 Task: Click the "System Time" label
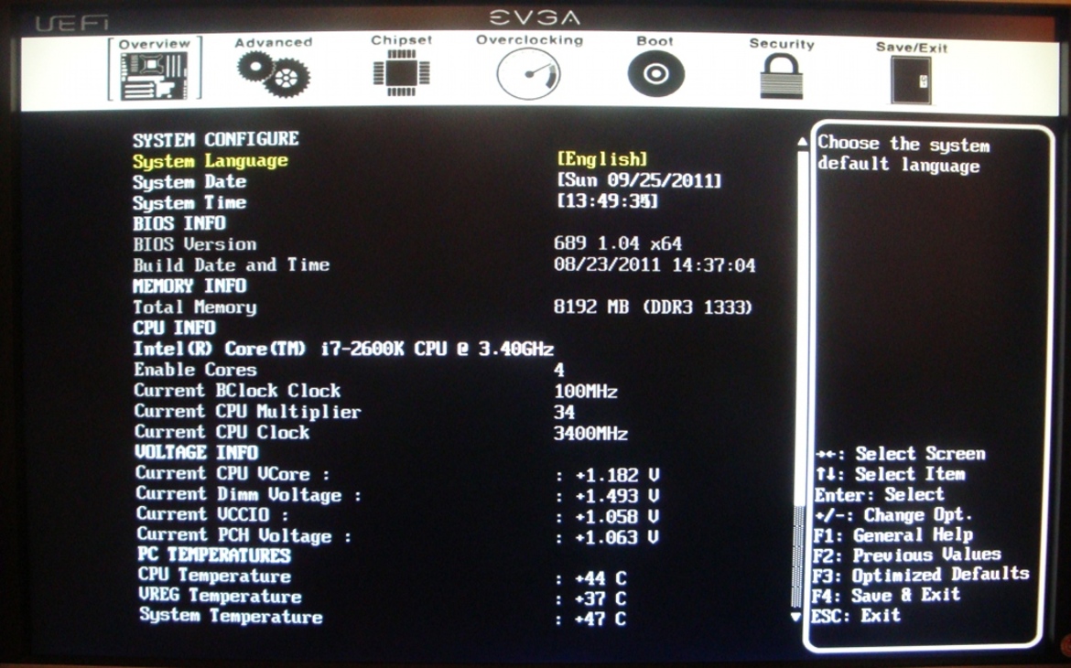tap(189, 203)
